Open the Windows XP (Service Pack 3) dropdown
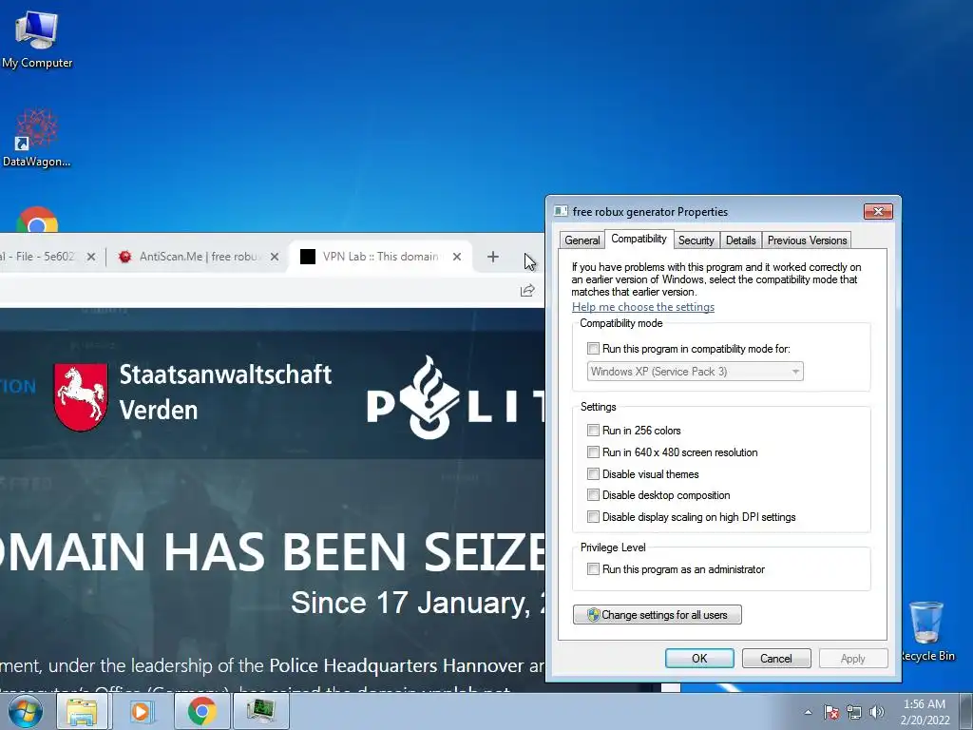This screenshot has width=973, height=730. tap(695, 372)
